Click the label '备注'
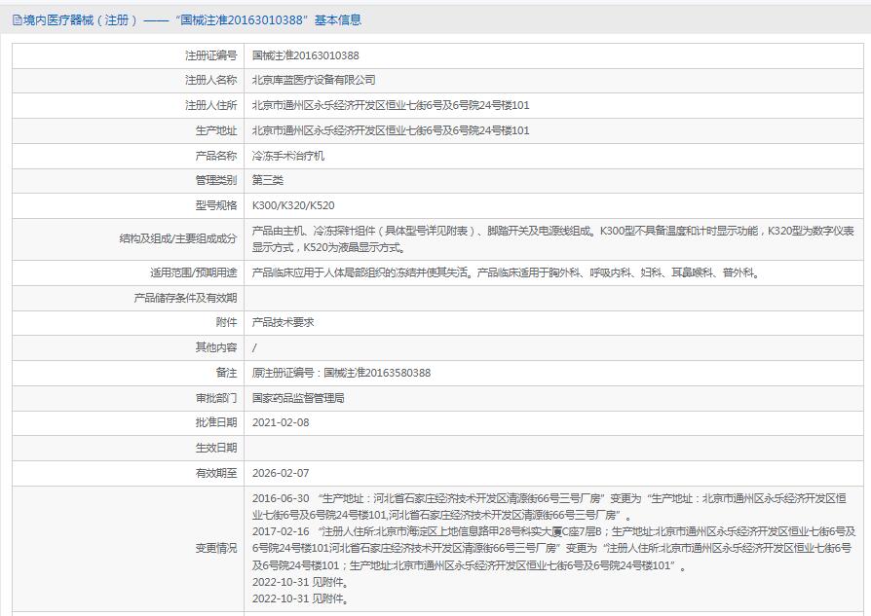Viewport: 871px width, 616px height. tap(227, 373)
